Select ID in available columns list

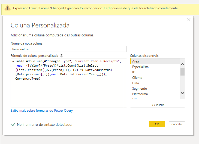(155, 72)
